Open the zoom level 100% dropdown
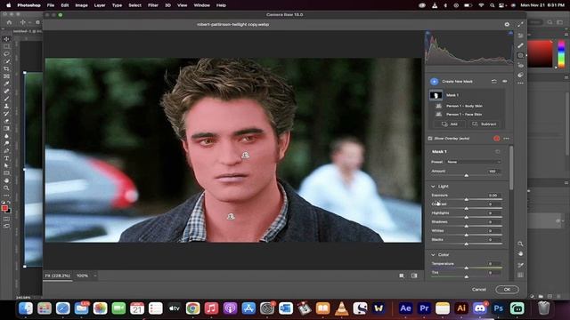 click(x=85, y=276)
